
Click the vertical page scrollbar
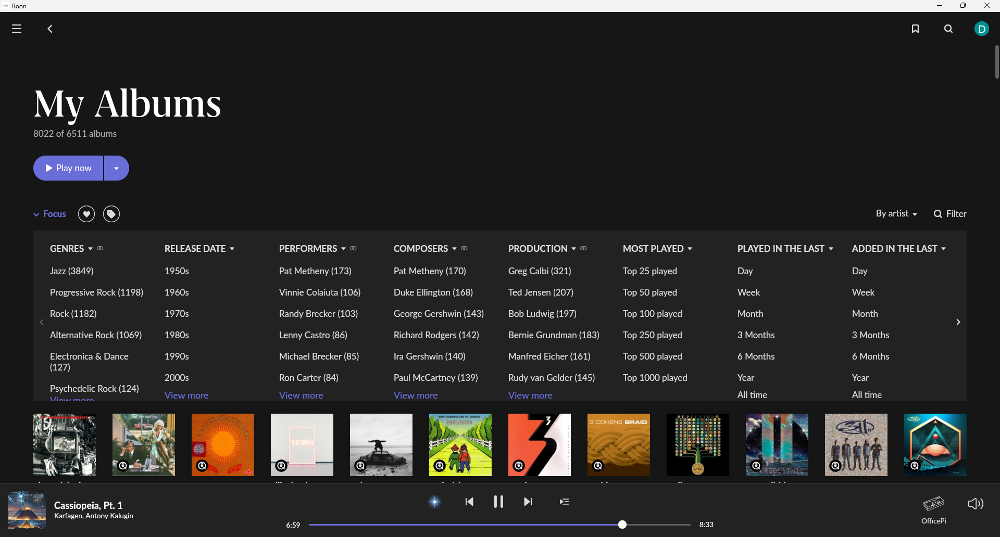[x=997, y=62]
